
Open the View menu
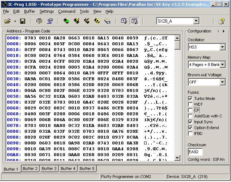97,11
